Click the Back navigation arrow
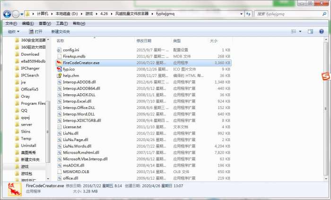This screenshot has width=331, height=200. coord(7,14)
